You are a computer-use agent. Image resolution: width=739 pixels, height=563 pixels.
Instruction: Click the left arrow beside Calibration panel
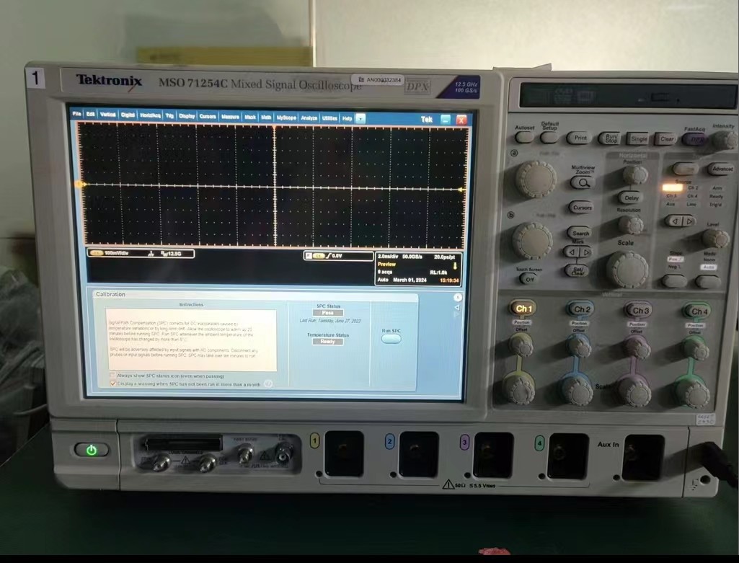click(x=456, y=308)
